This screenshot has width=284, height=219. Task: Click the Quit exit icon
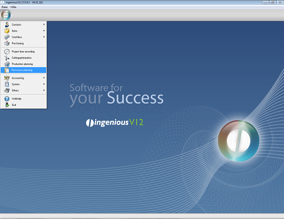[x=7, y=105]
